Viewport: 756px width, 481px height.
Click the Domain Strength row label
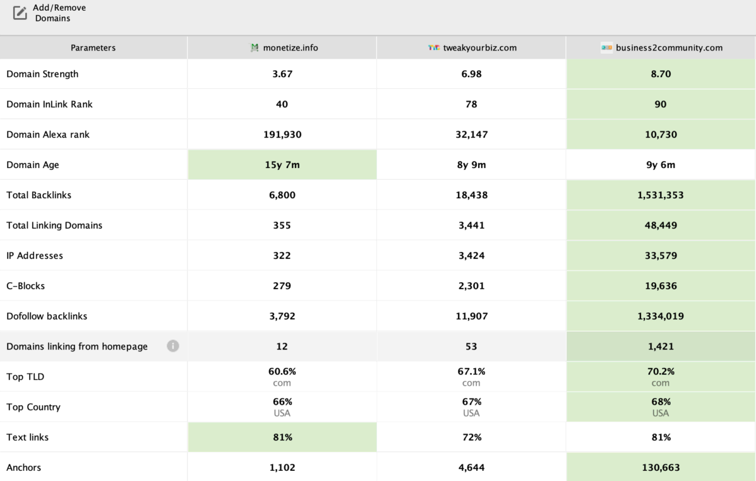[x=42, y=74]
